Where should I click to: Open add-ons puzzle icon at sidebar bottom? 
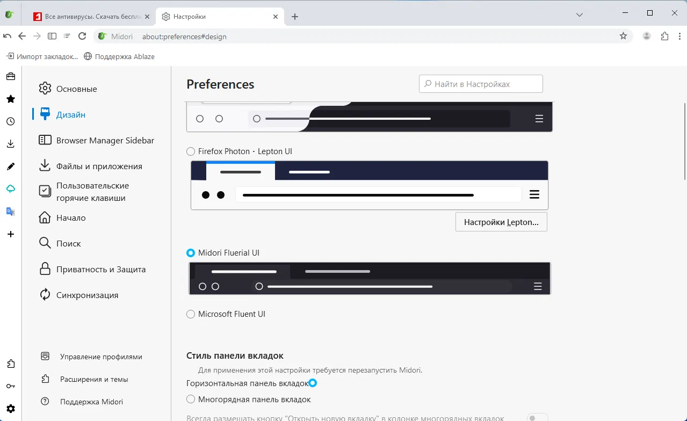11,364
